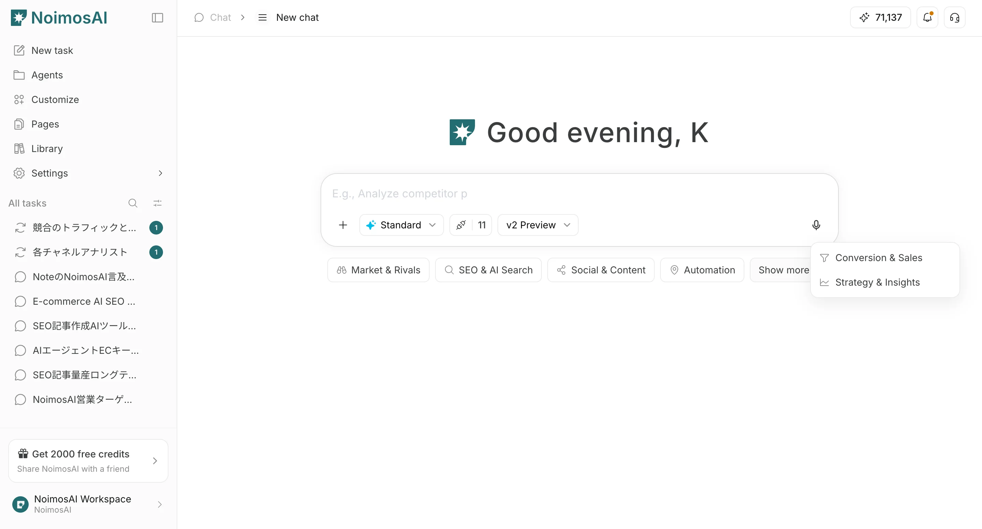Open the Customize section
Image resolution: width=982 pixels, height=529 pixels.
[88, 99]
